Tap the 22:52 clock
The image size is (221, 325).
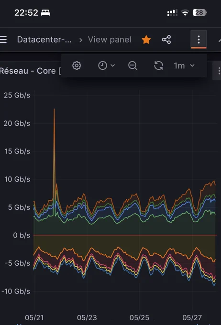[x=26, y=13]
